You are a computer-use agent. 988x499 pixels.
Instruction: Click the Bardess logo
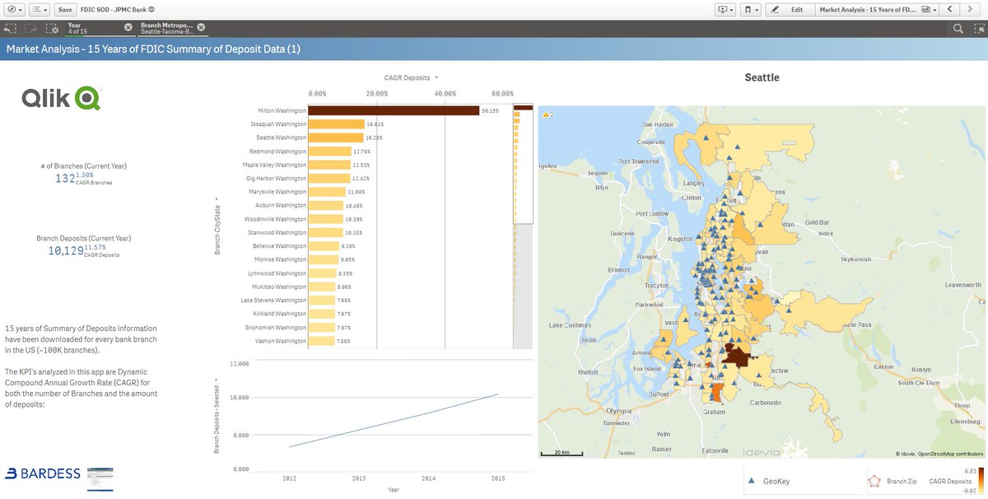(x=43, y=473)
